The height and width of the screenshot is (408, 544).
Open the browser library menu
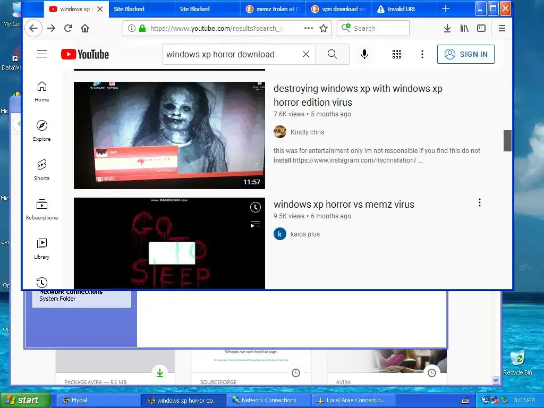464,28
